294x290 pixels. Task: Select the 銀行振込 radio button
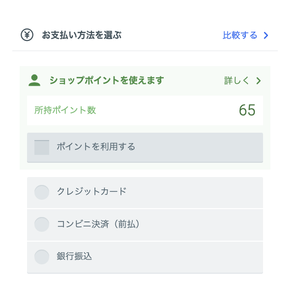[x=42, y=257]
